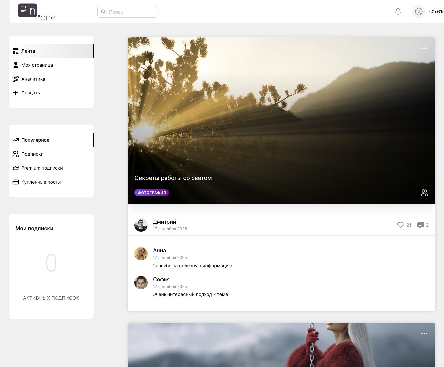
Task: Open comments via speech bubble icon
Action: pos(421,225)
